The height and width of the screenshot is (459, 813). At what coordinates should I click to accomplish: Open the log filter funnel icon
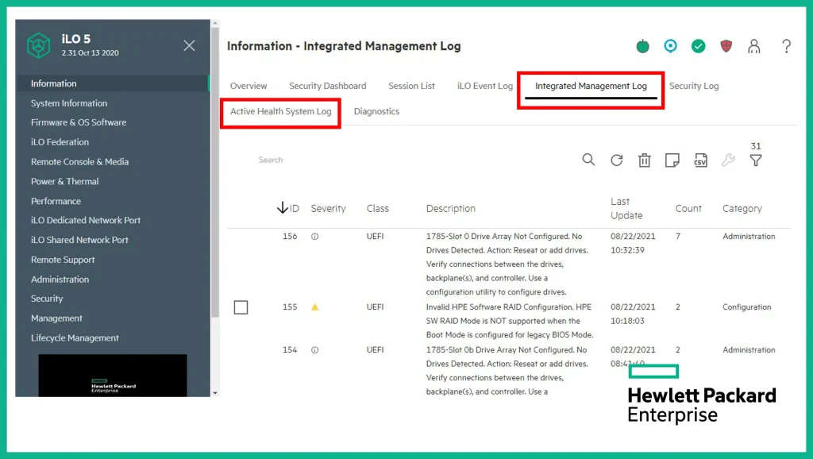click(x=756, y=160)
